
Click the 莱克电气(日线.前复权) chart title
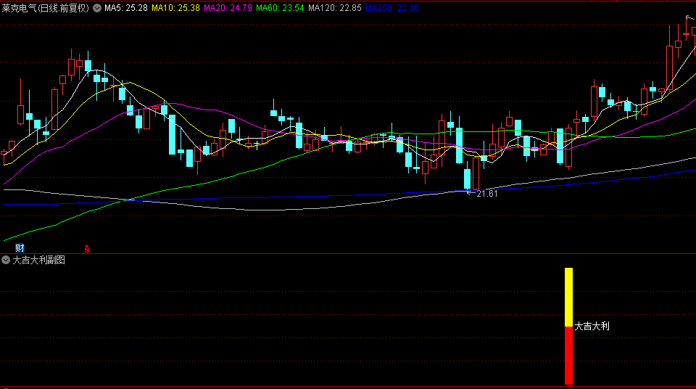45,8
